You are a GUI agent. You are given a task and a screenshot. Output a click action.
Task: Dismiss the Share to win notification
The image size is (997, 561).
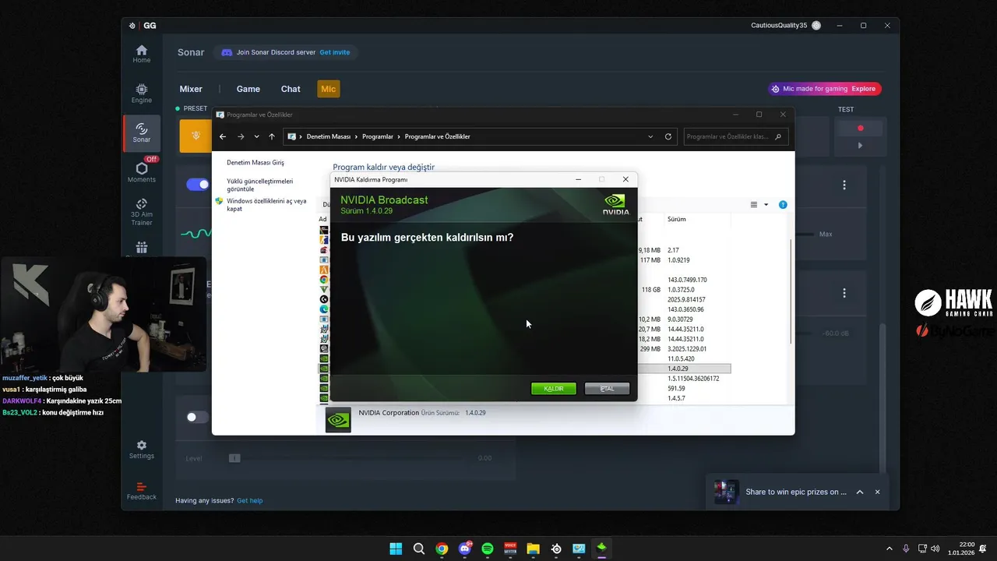[877, 492]
